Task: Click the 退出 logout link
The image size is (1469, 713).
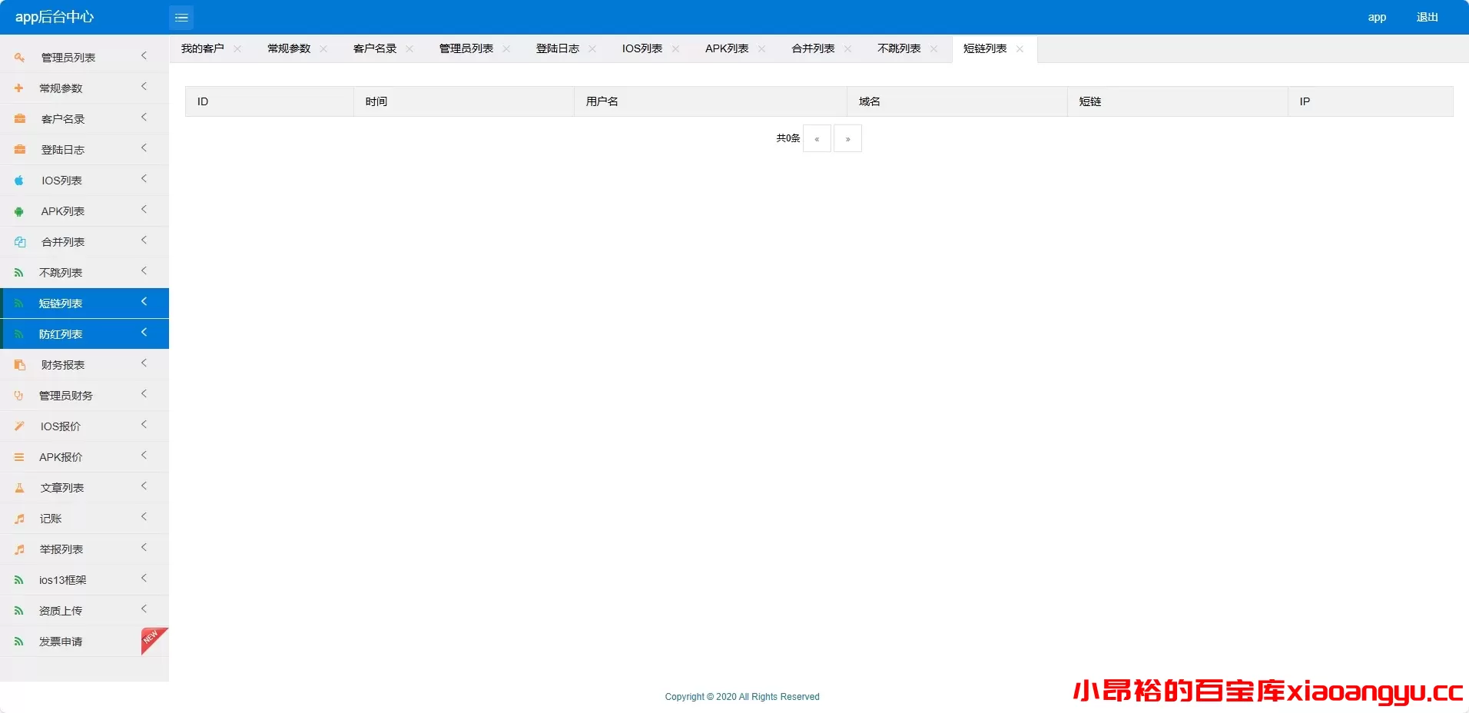Action: pyautogui.click(x=1427, y=16)
